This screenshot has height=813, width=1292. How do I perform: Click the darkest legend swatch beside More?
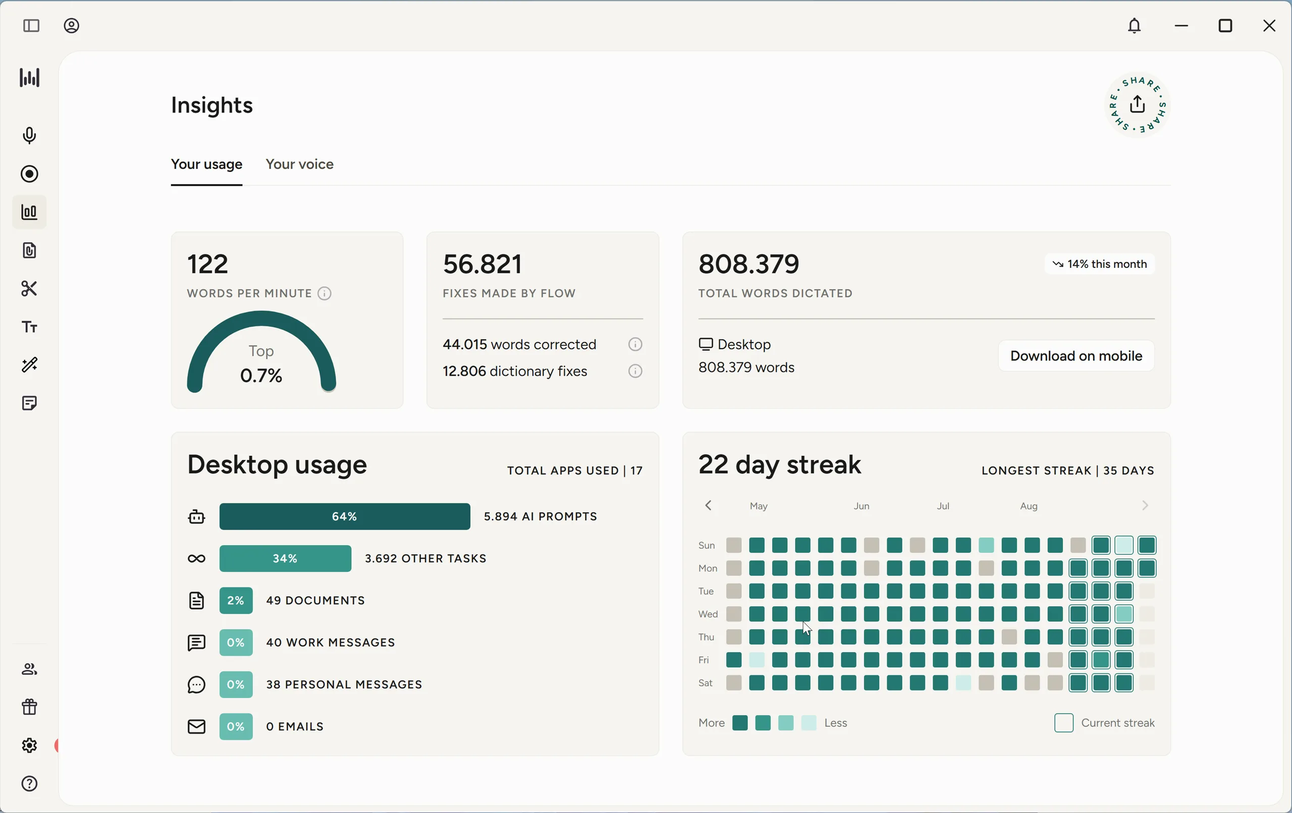pyautogui.click(x=740, y=723)
